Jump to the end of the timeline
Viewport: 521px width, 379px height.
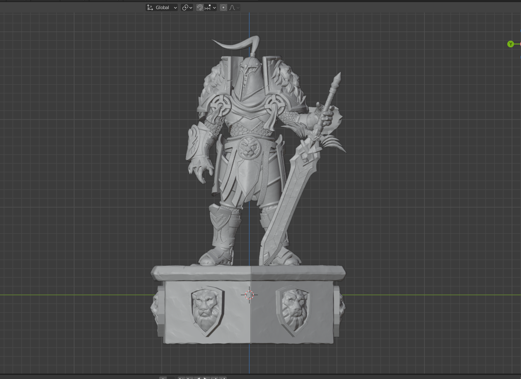(223, 378)
